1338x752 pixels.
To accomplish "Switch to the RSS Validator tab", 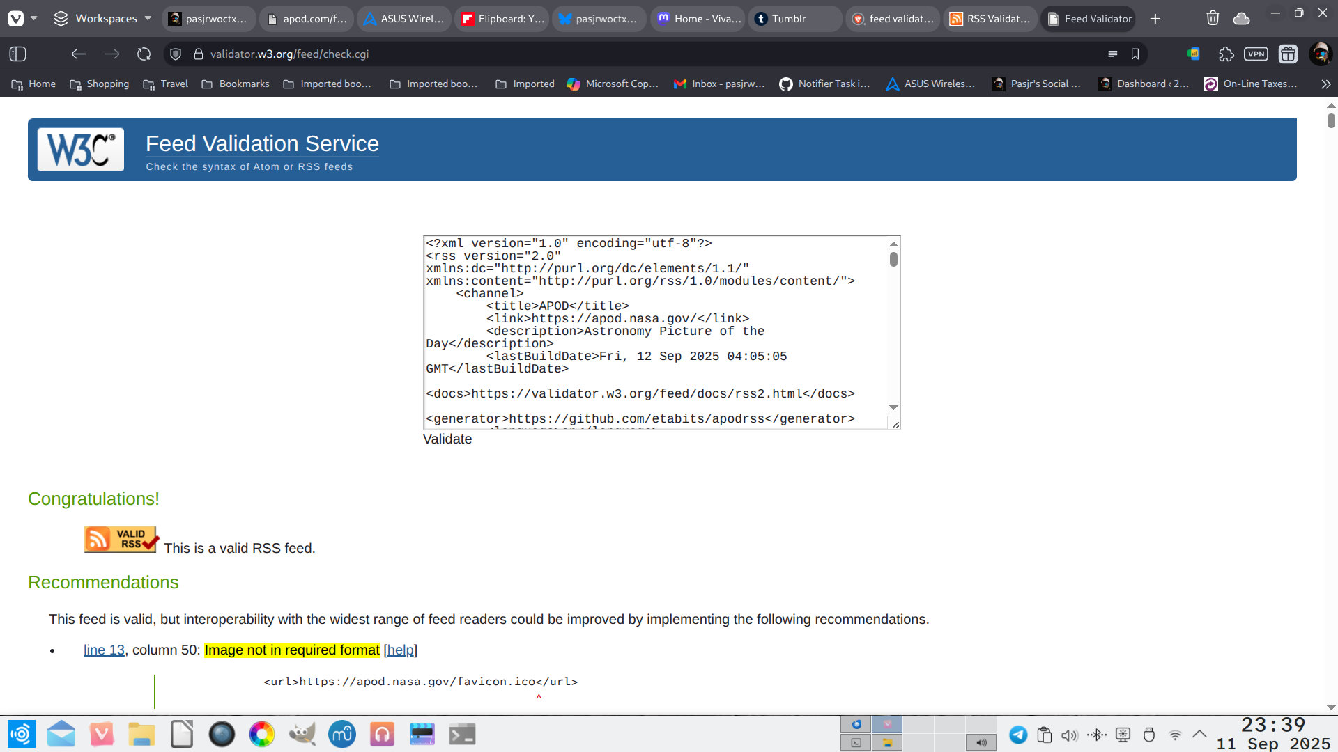I will point(990,19).
